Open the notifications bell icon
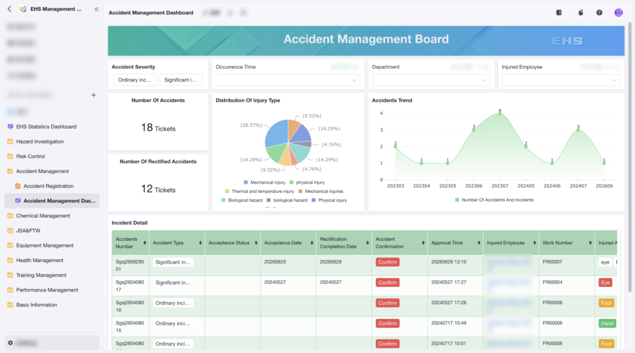Viewport: 635px width, 353px height. pyautogui.click(x=580, y=12)
